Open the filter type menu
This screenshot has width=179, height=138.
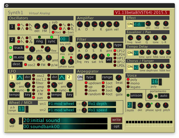[x=118, y=45]
